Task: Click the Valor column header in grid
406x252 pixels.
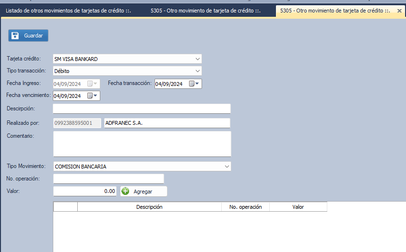Action: 298,207
